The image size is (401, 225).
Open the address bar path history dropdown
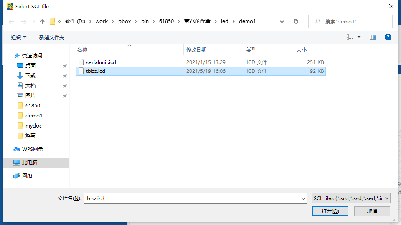point(283,22)
